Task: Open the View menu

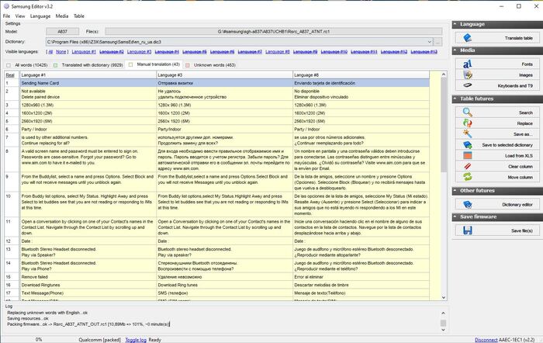Action: (x=20, y=16)
